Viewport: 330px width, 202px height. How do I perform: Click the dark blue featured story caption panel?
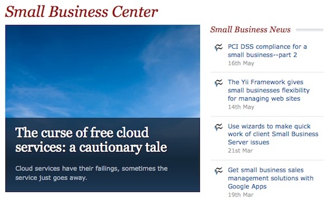coord(103,155)
